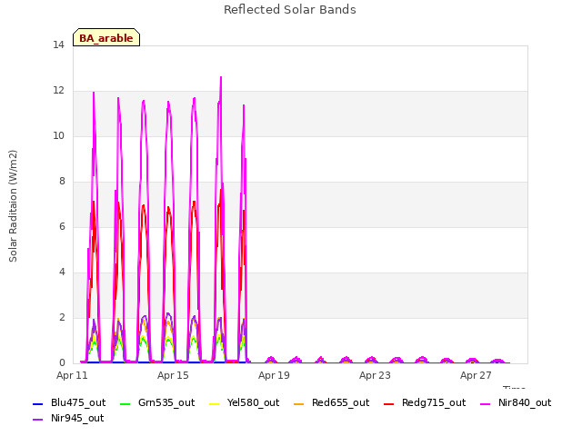Toggle Grn535_out series in legend
Screen dimensions: 582x436
pyautogui.click(x=157, y=403)
